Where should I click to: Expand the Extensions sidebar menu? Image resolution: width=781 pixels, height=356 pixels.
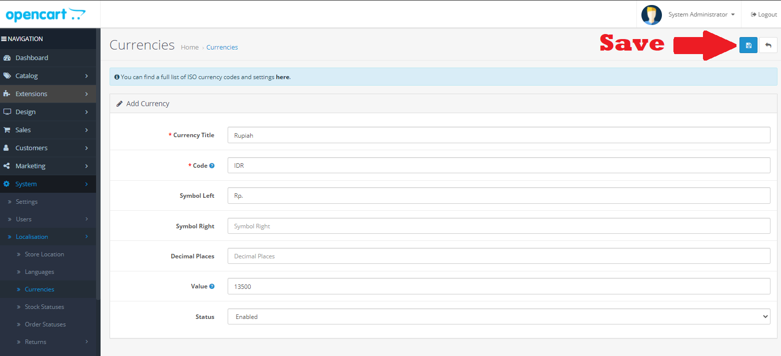(31, 94)
